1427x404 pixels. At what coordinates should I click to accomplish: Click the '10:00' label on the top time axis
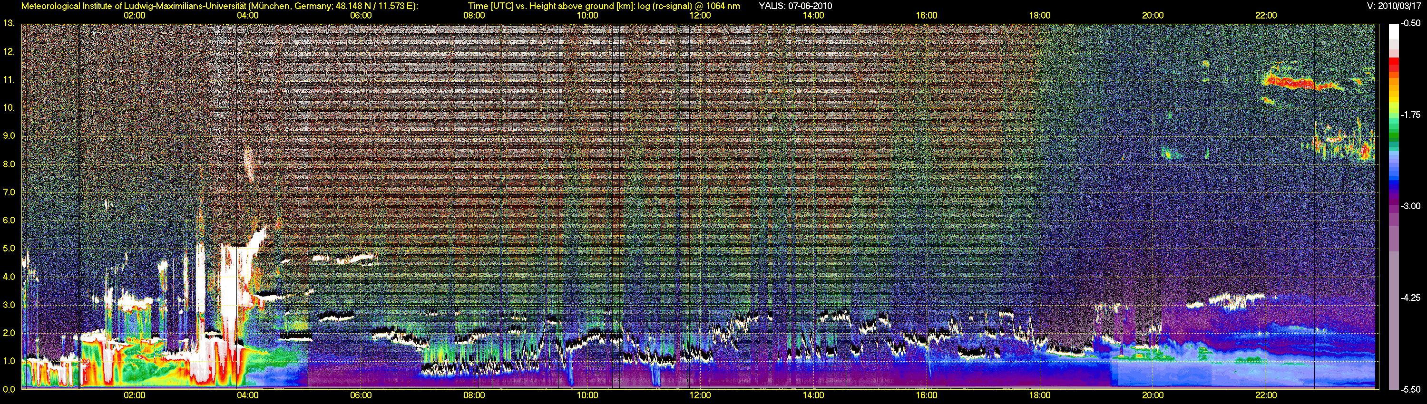[587, 16]
